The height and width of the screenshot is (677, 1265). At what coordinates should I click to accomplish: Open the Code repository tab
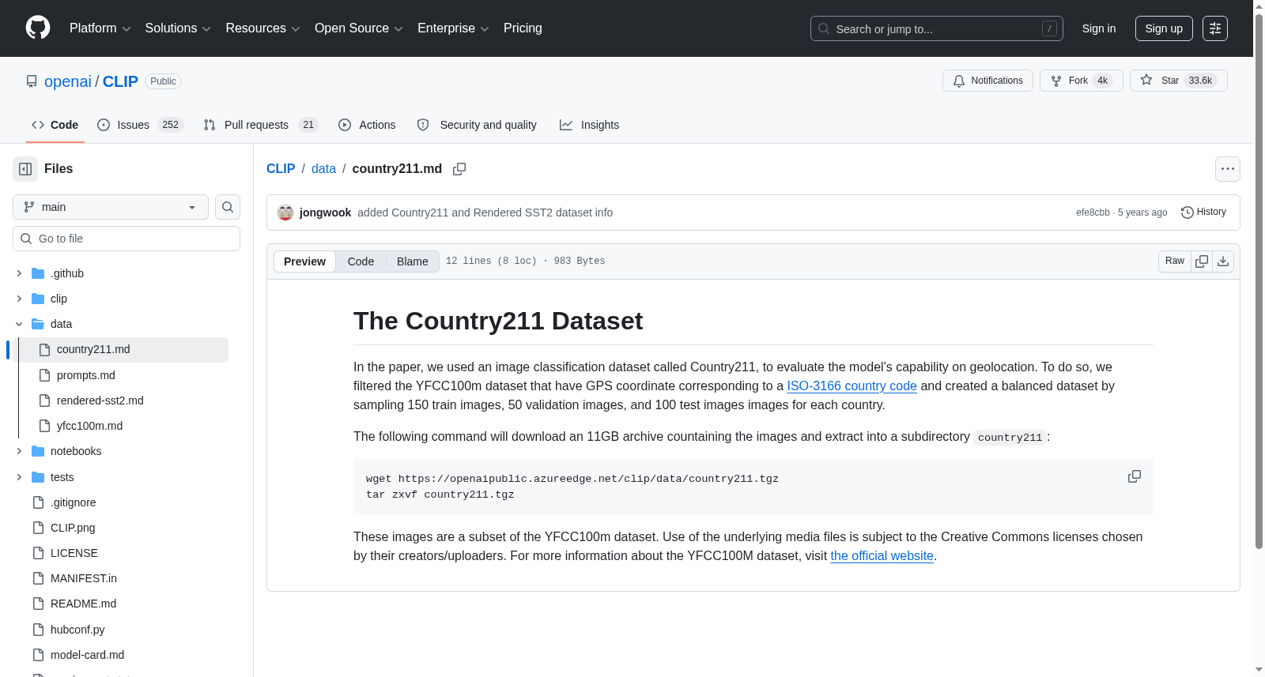tap(55, 125)
